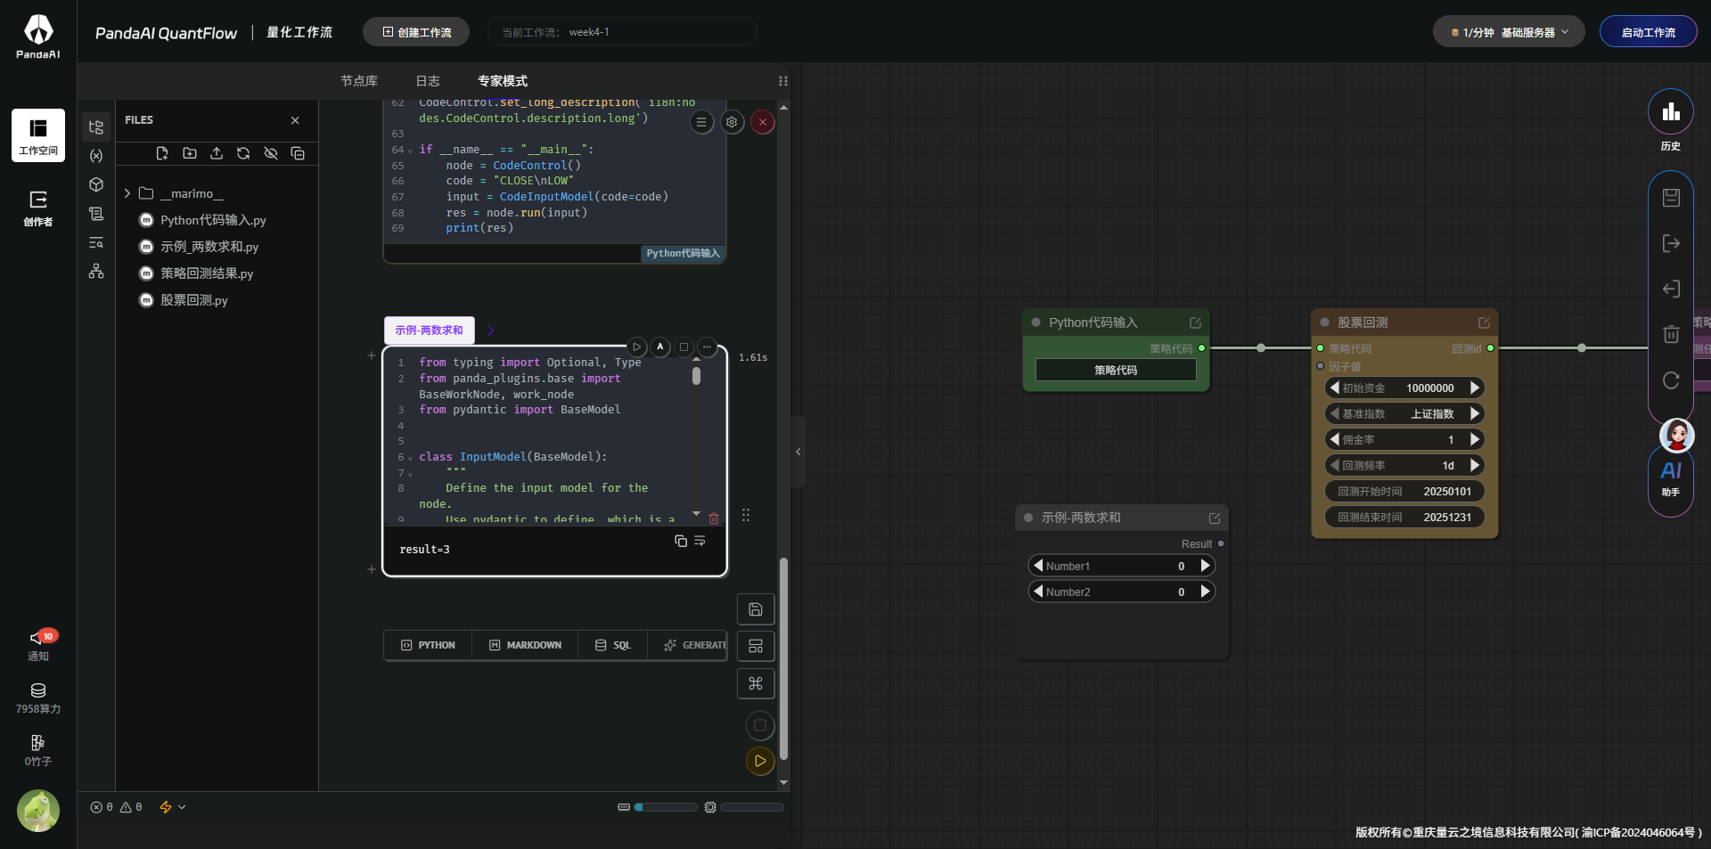Click the save notebook icon button
The width and height of the screenshot is (1711, 849).
click(755, 609)
